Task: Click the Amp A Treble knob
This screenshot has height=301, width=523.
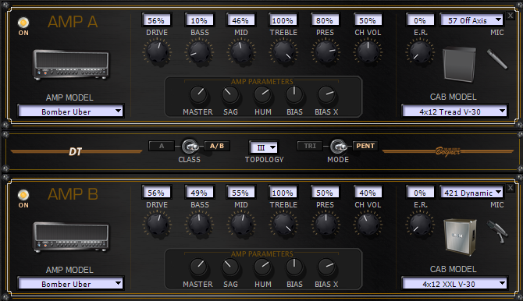Action: [x=283, y=51]
